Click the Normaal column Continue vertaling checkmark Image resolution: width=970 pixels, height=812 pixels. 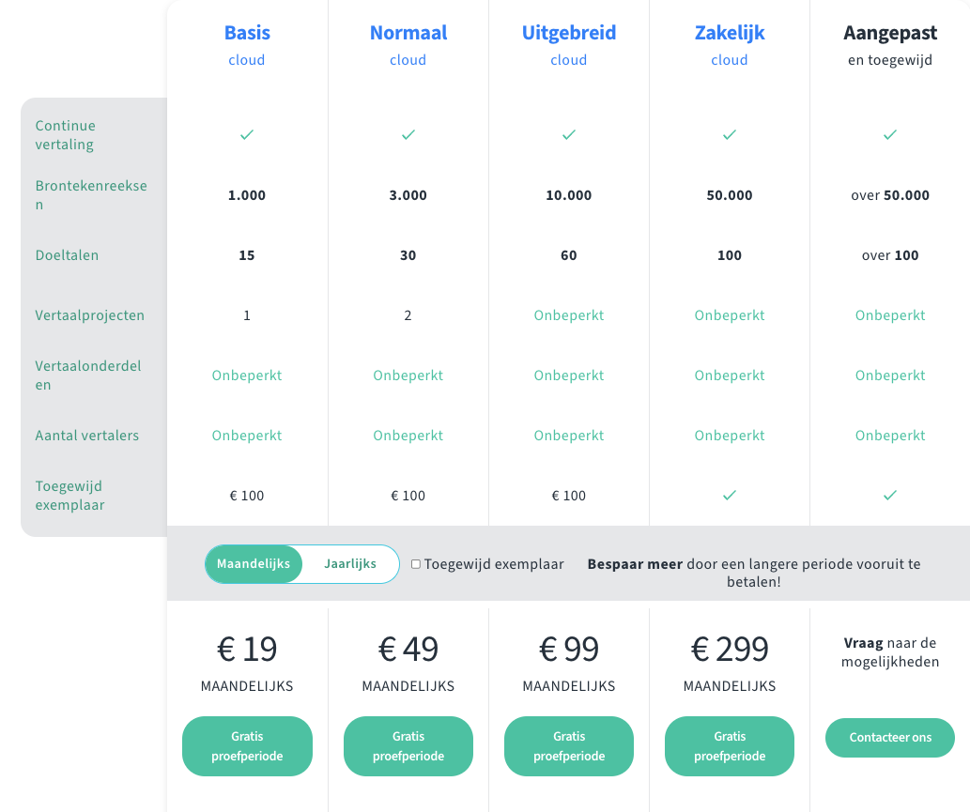coord(408,135)
